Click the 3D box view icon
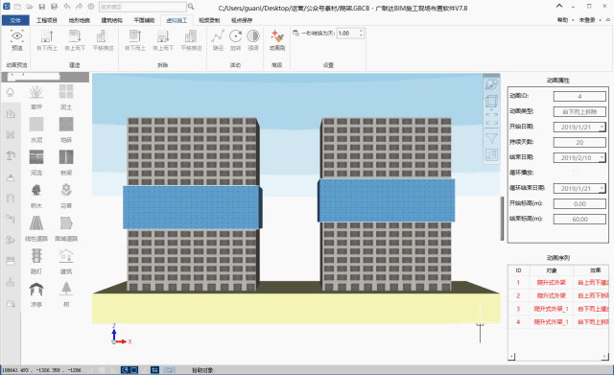 coord(491,102)
